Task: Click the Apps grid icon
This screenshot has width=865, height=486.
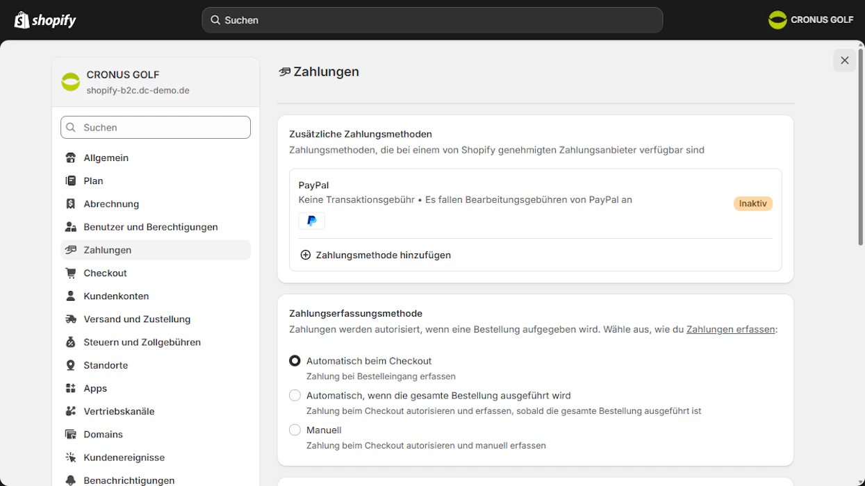Action: 70,388
